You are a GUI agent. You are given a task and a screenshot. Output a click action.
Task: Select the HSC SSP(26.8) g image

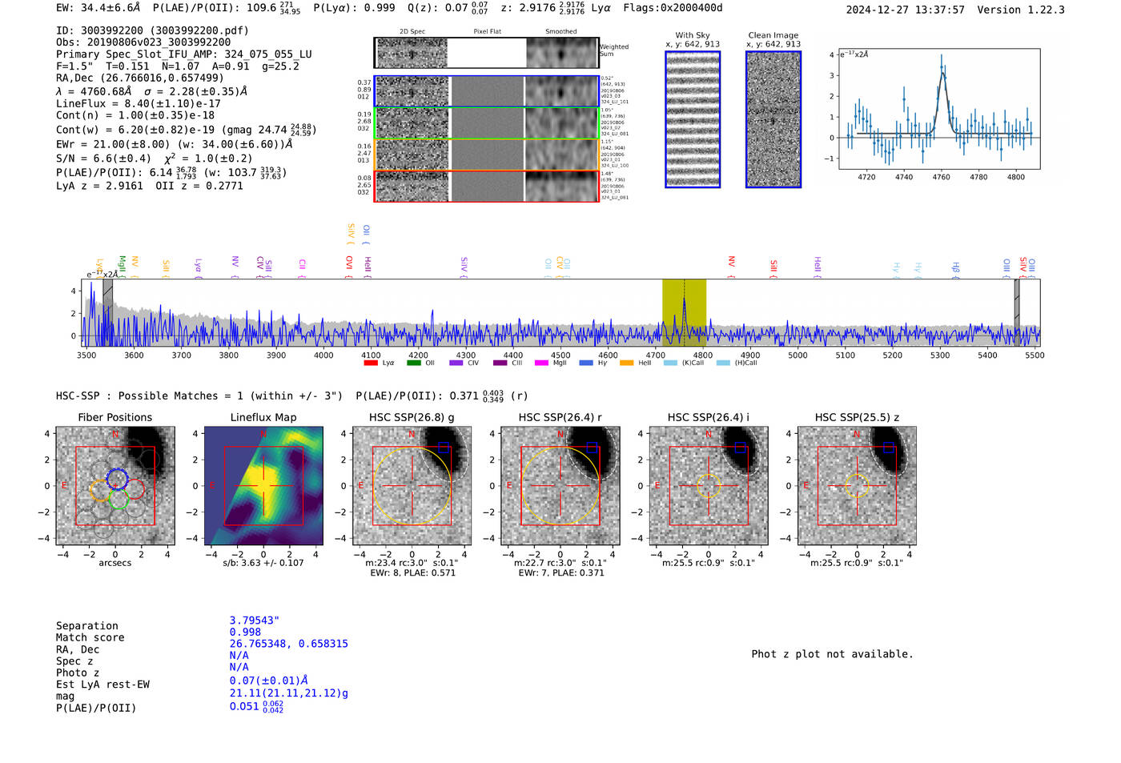coord(412,486)
